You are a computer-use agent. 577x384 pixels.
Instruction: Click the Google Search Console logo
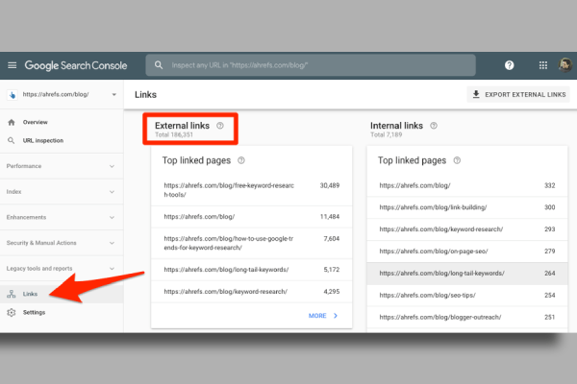coord(76,65)
